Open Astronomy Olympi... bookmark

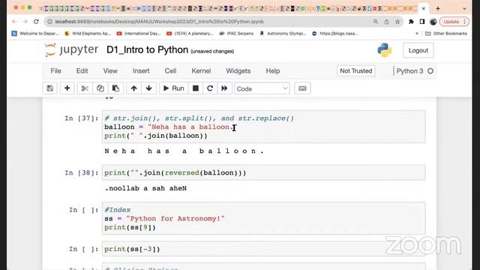pos(283,33)
